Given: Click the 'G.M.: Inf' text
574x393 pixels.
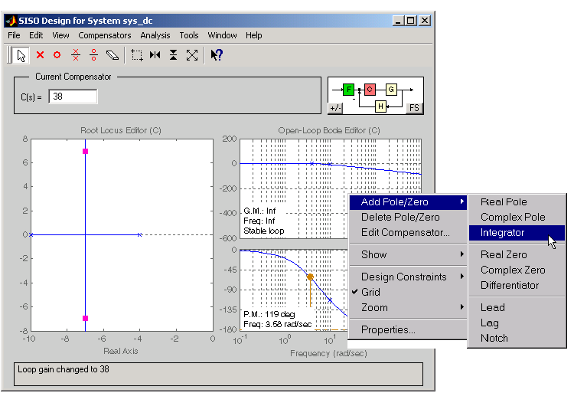Looking at the screenshot, I should (x=259, y=211).
